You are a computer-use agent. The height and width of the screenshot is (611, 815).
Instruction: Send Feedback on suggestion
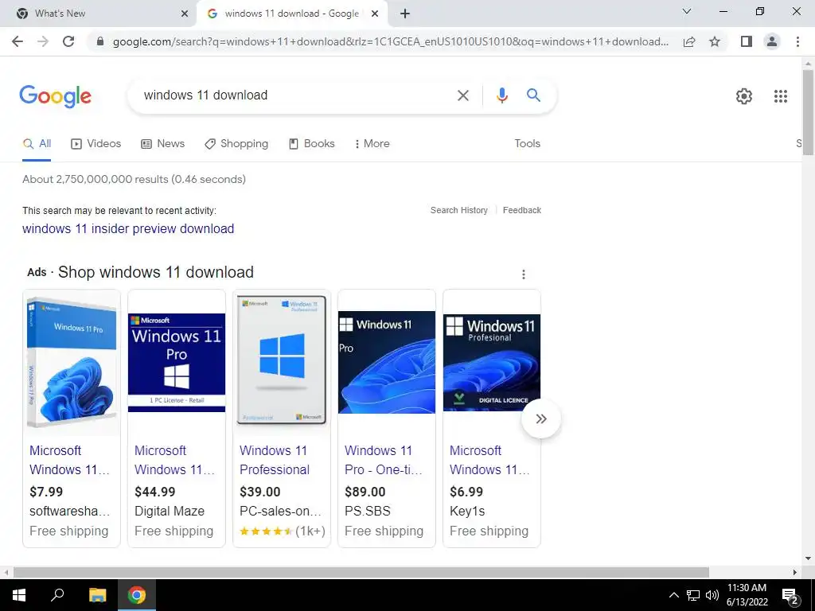pyautogui.click(x=522, y=210)
